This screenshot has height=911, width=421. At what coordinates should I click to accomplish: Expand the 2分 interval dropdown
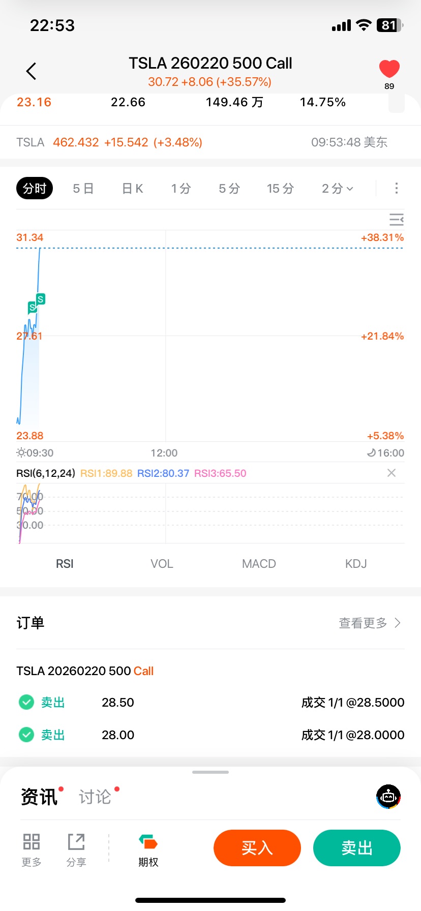click(x=337, y=189)
